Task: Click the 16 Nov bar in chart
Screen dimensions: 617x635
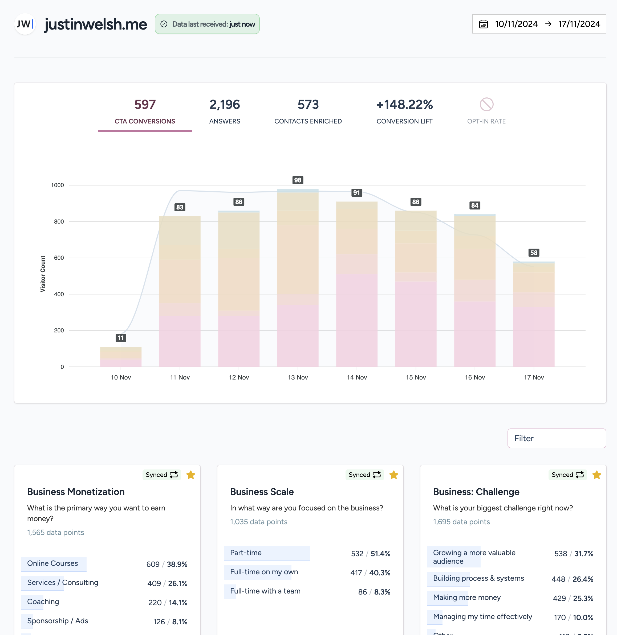Action: tap(475, 290)
